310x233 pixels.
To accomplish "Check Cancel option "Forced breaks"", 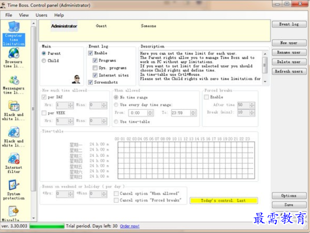I will [116, 200].
